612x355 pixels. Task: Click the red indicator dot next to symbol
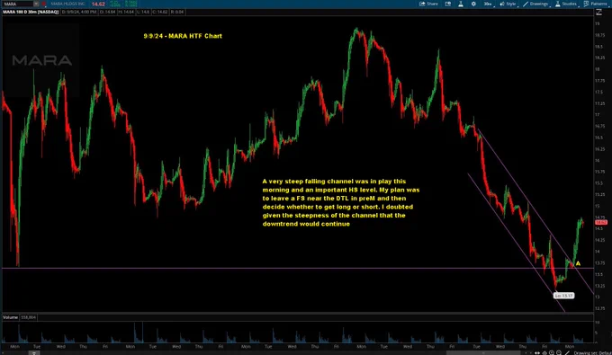[44, 4]
